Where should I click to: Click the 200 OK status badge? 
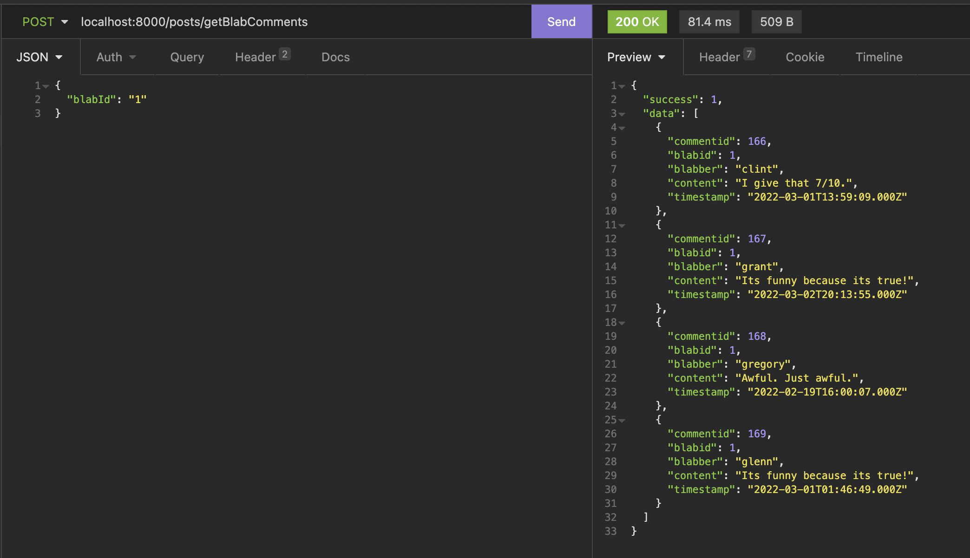(x=637, y=22)
